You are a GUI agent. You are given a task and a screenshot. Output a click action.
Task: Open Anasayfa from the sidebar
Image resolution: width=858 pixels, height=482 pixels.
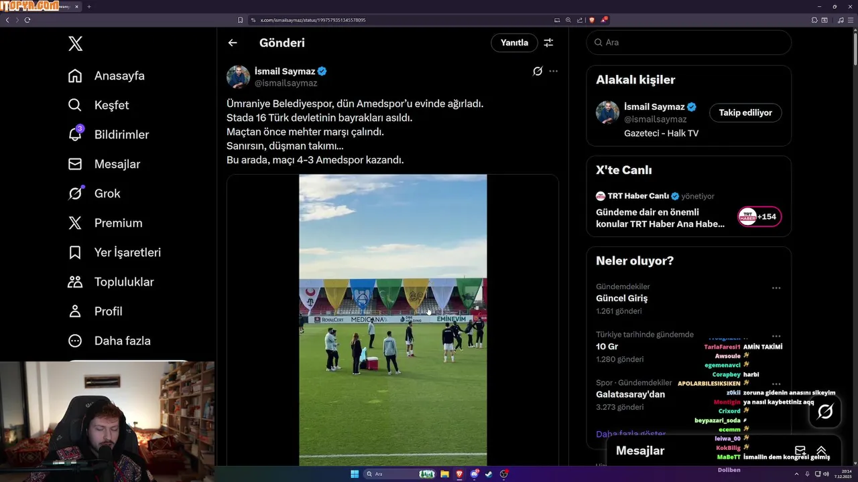[x=107, y=76]
